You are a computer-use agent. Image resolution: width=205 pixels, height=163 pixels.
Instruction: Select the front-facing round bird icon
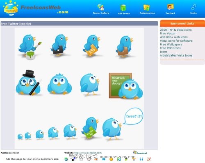coord(59,84)
